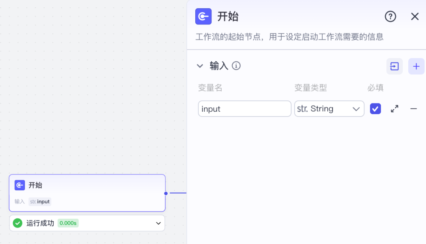Image resolution: width=426 pixels, height=244 pixels.
Task: Open the str. String type dropdown
Action: click(x=329, y=109)
